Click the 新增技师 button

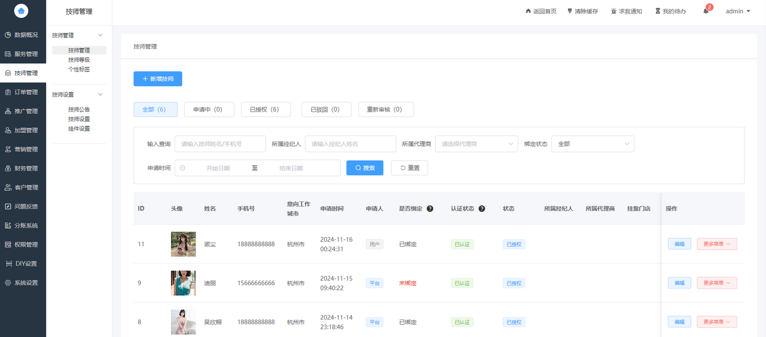(158, 79)
